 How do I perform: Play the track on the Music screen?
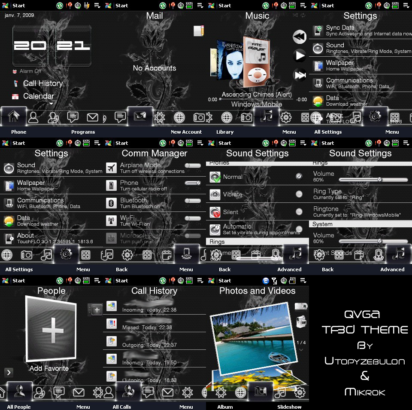point(300,55)
